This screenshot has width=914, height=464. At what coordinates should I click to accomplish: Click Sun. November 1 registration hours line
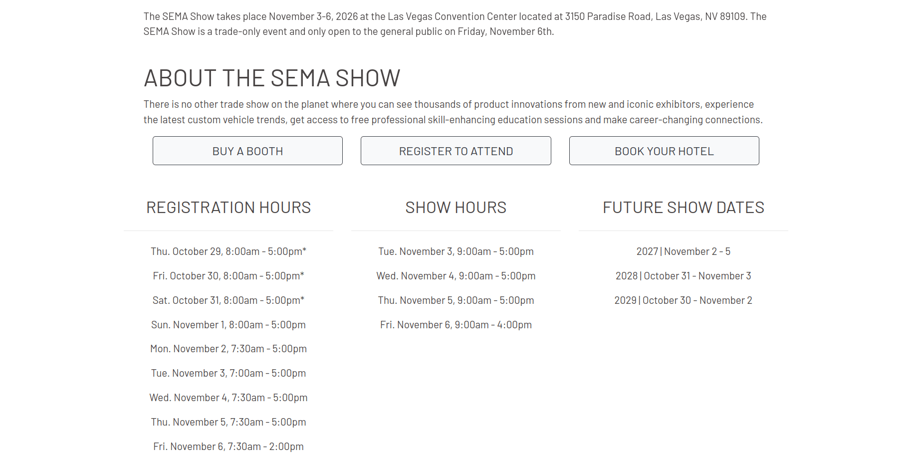click(228, 325)
